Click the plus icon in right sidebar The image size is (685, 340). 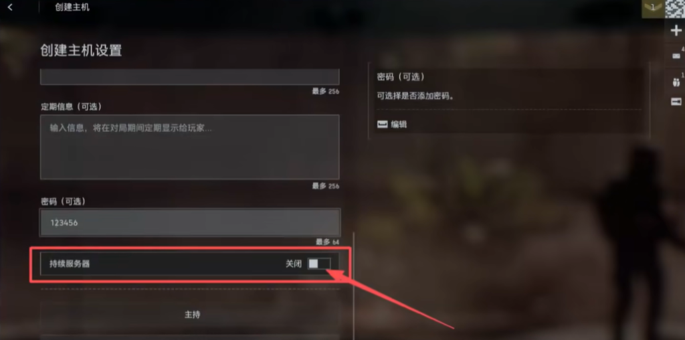[x=676, y=31]
